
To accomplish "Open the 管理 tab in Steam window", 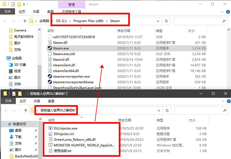I will pyautogui.click(x=72, y=5).
